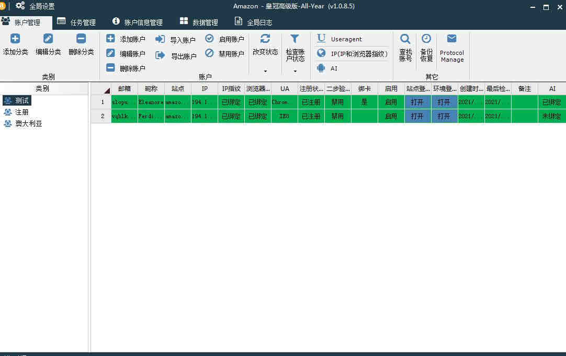Click the 备份恢复 clock icon
The height and width of the screenshot is (356, 566).
click(x=426, y=39)
